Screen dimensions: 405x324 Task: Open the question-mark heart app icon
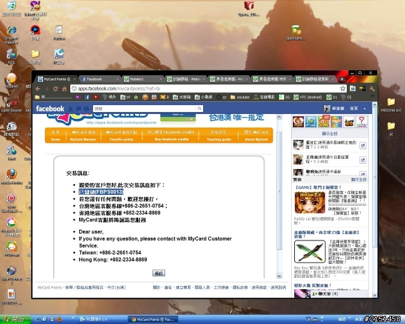coord(361,121)
